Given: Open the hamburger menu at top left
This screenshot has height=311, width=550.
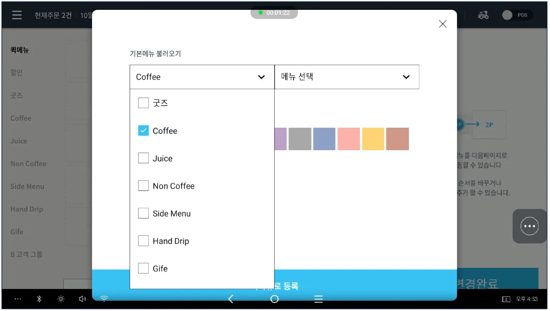Looking at the screenshot, I should pos(17,15).
